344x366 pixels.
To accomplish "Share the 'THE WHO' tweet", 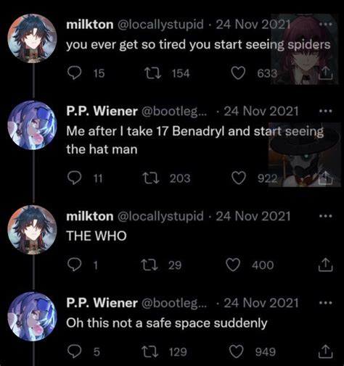I will point(326,265).
